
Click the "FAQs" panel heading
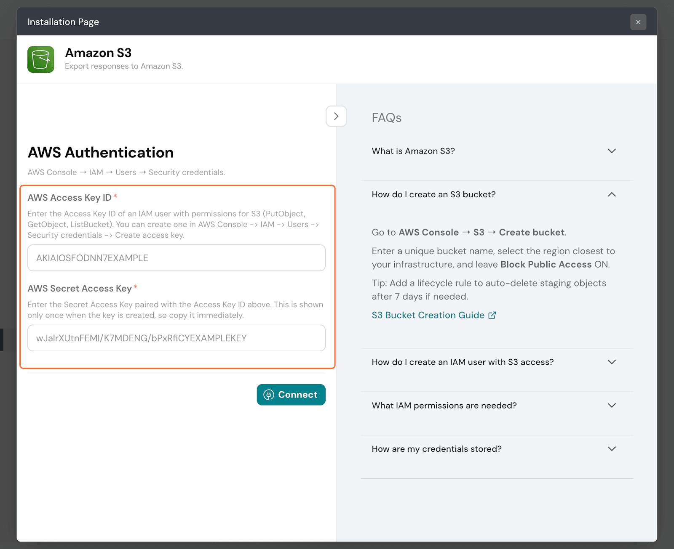(x=386, y=118)
